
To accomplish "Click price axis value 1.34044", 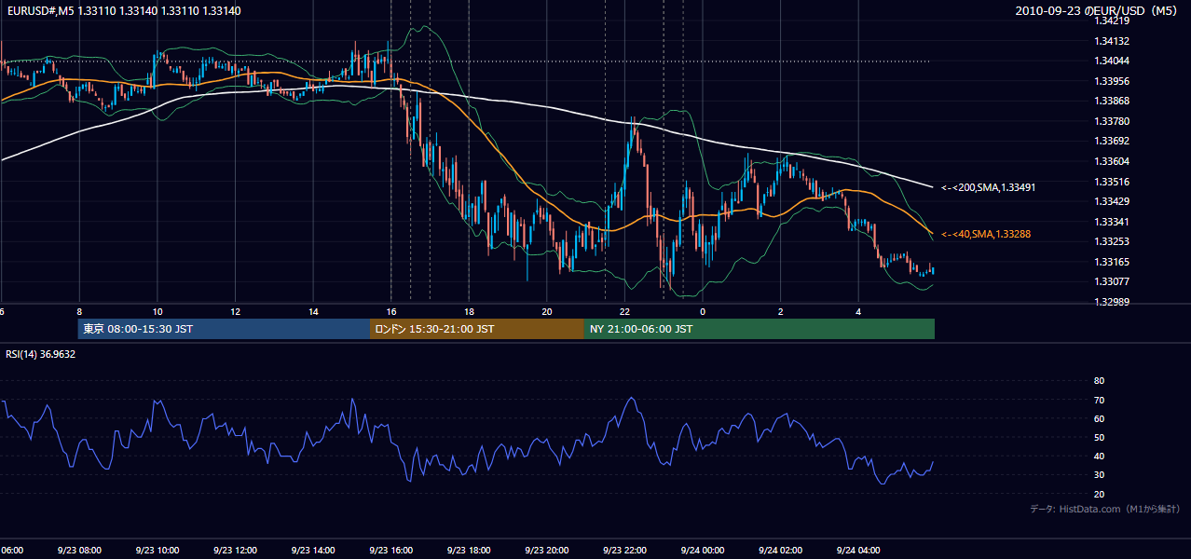I will (x=1113, y=61).
